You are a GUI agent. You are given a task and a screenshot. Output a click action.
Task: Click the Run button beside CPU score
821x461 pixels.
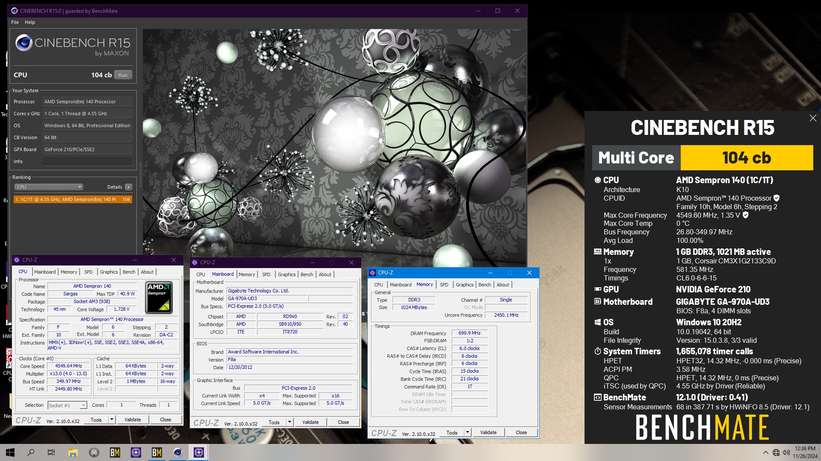click(x=123, y=75)
